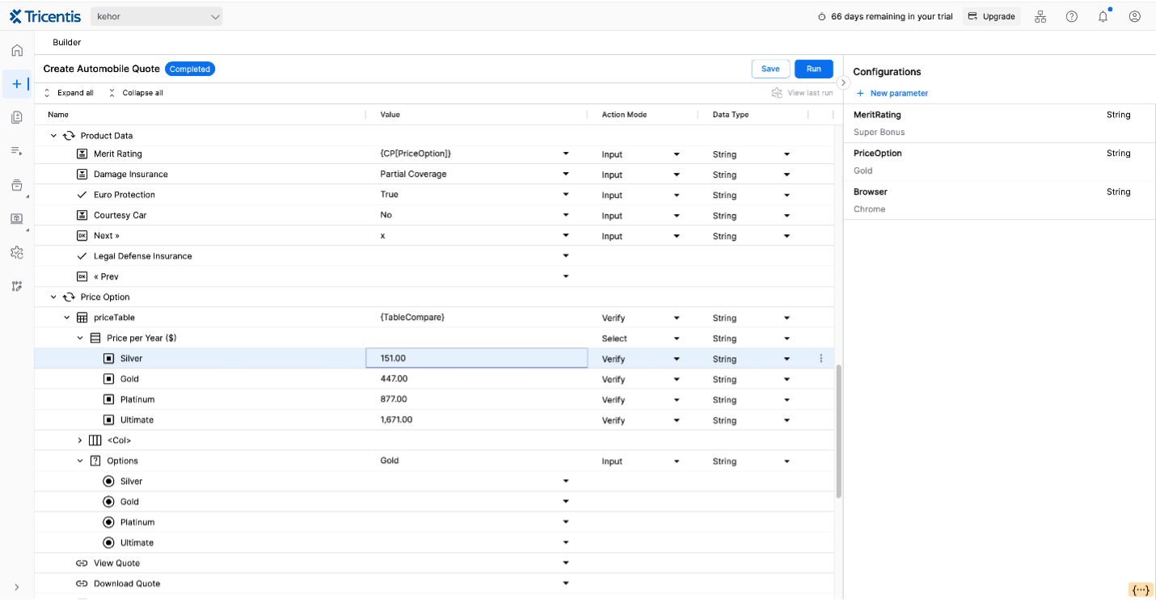This screenshot has height=602, width=1156.
Task: Open the account profile icon
Action: click(x=1133, y=16)
